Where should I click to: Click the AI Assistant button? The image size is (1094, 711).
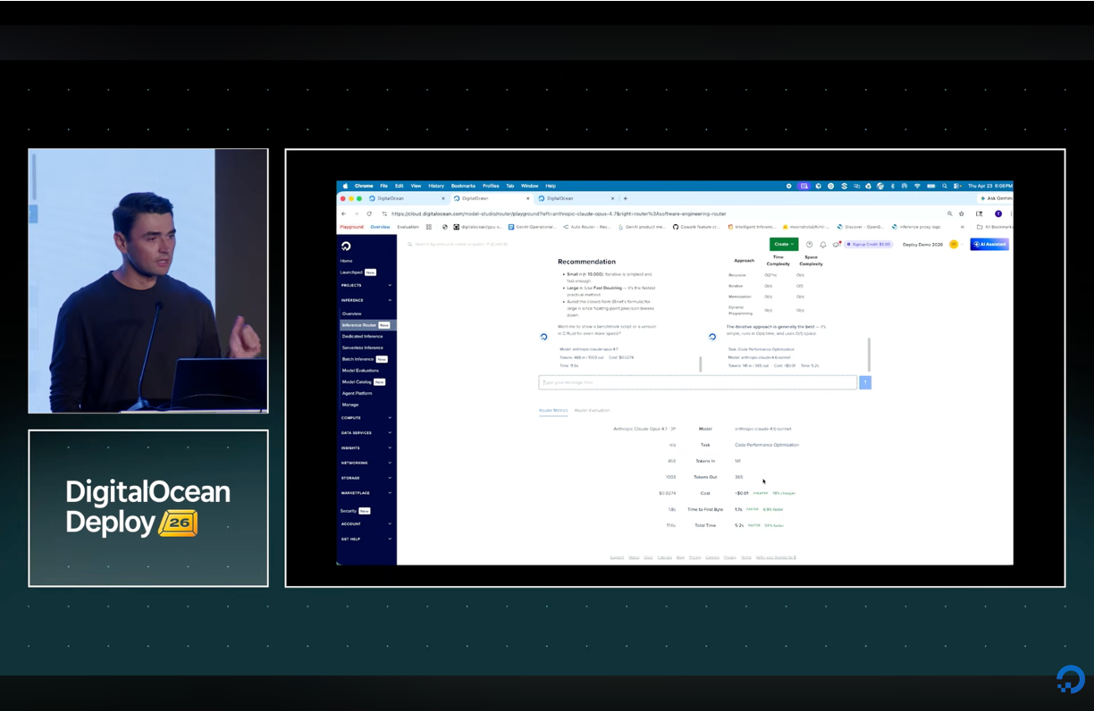coord(989,244)
